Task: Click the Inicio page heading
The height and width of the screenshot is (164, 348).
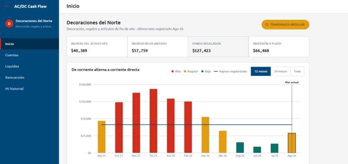Action: pyautogui.click(x=73, y=6)
